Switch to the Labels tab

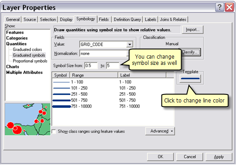pos(150,20)
